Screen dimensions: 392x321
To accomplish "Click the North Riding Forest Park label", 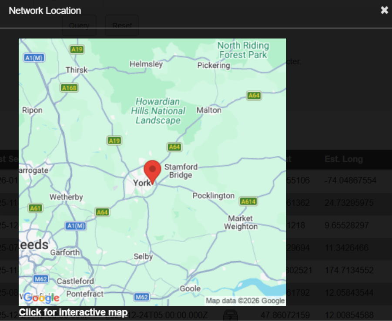I will point(243,50).
